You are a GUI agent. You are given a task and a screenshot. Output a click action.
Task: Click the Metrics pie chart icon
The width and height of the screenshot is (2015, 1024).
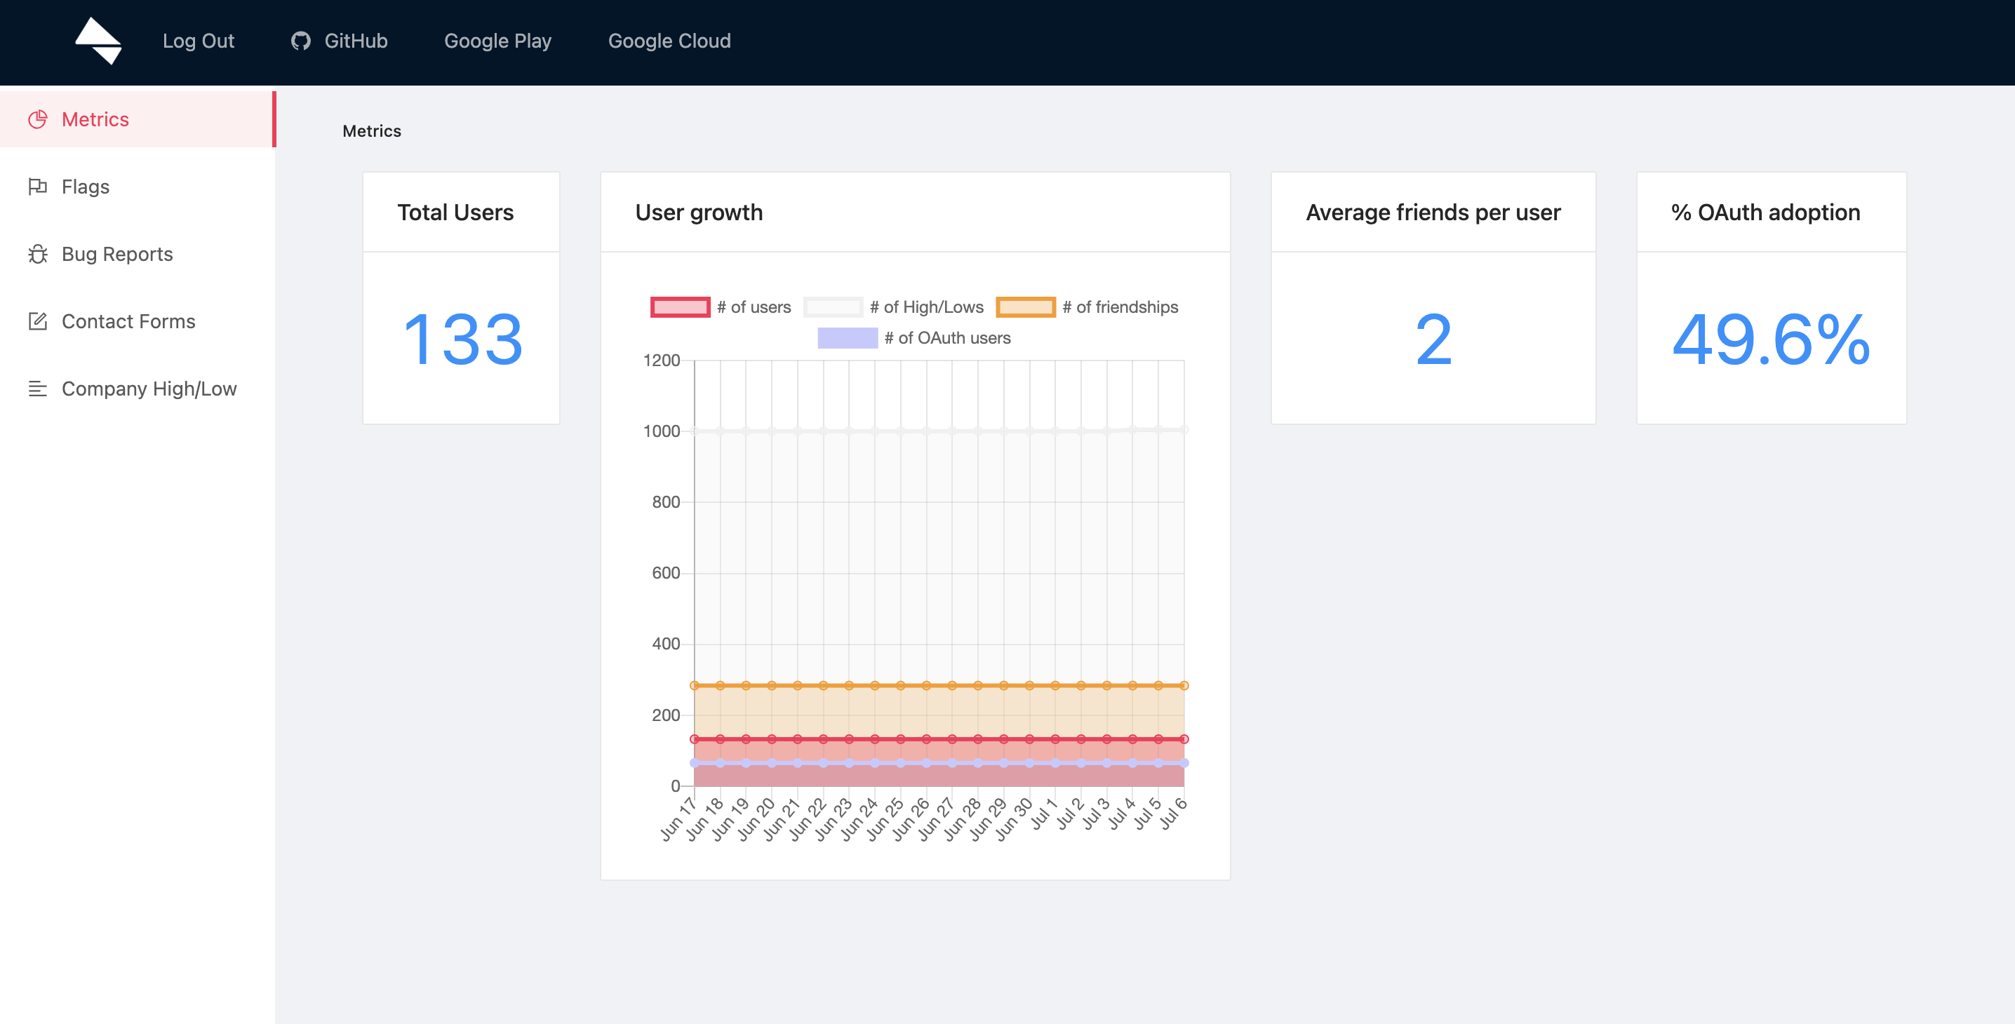[38, 119]
